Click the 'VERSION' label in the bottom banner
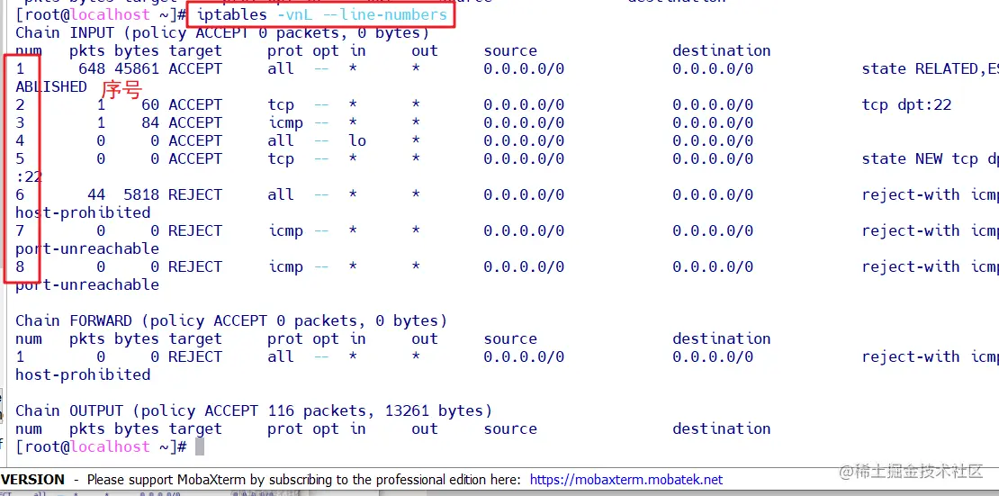This screenshot has width=999, height=496. pos(32,480)
